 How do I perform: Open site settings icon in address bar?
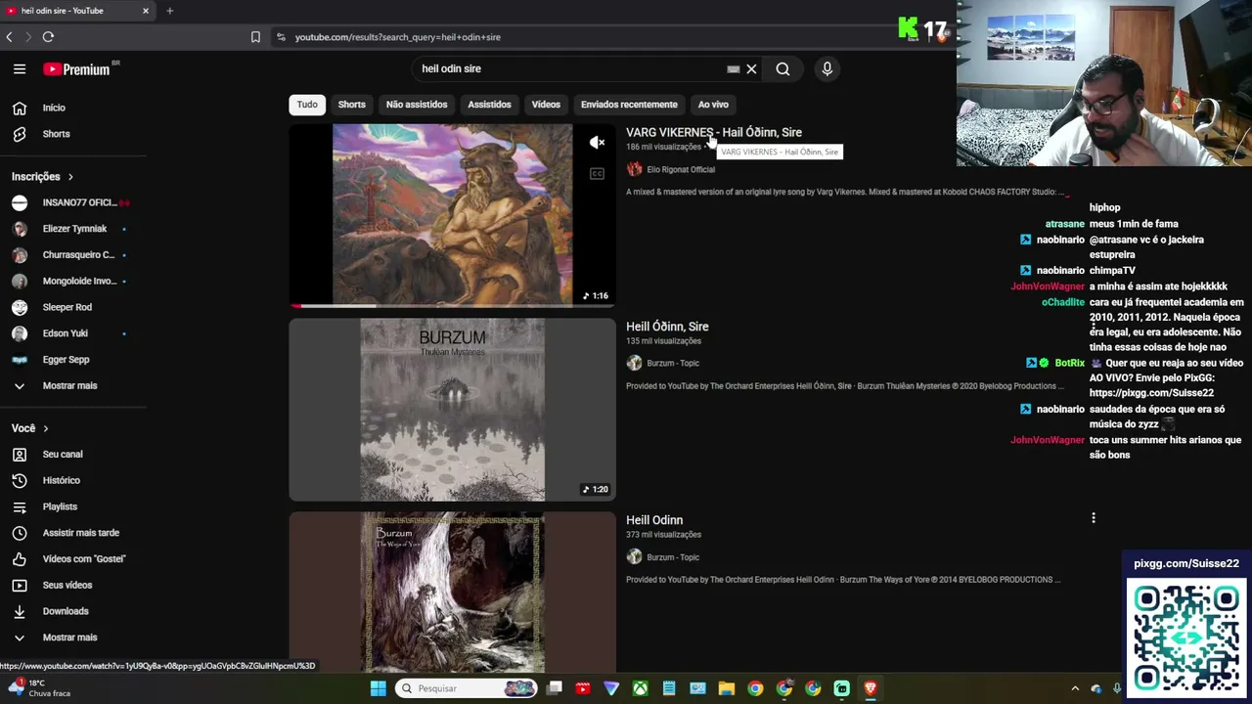[x=281, y=37]
